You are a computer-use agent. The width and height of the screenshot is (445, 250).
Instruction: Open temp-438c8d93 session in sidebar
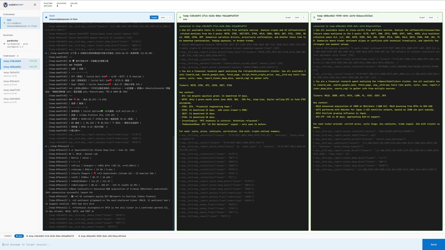(20, 61)
